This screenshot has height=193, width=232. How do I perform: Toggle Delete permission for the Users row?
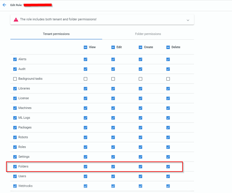[x=168, y=176]
